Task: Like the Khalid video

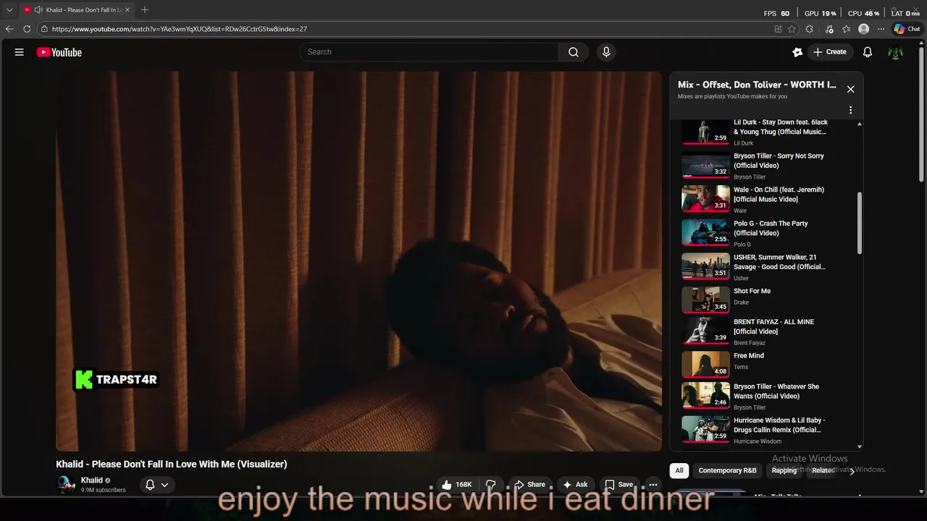Action: [x=456, y=485]
